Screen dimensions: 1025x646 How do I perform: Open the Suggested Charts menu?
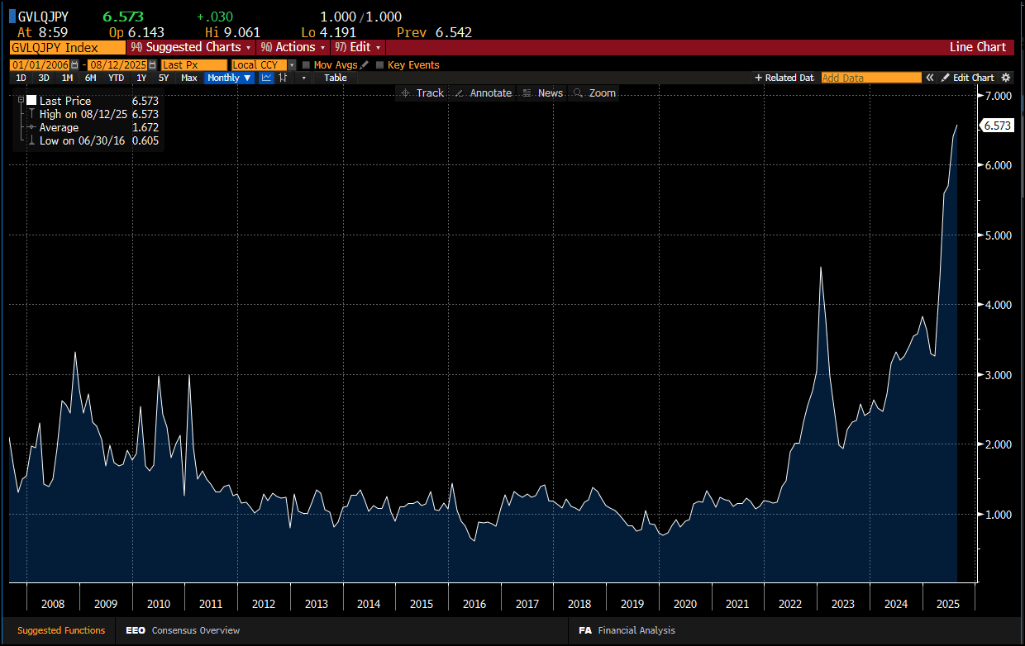click(x=191, y=47)
